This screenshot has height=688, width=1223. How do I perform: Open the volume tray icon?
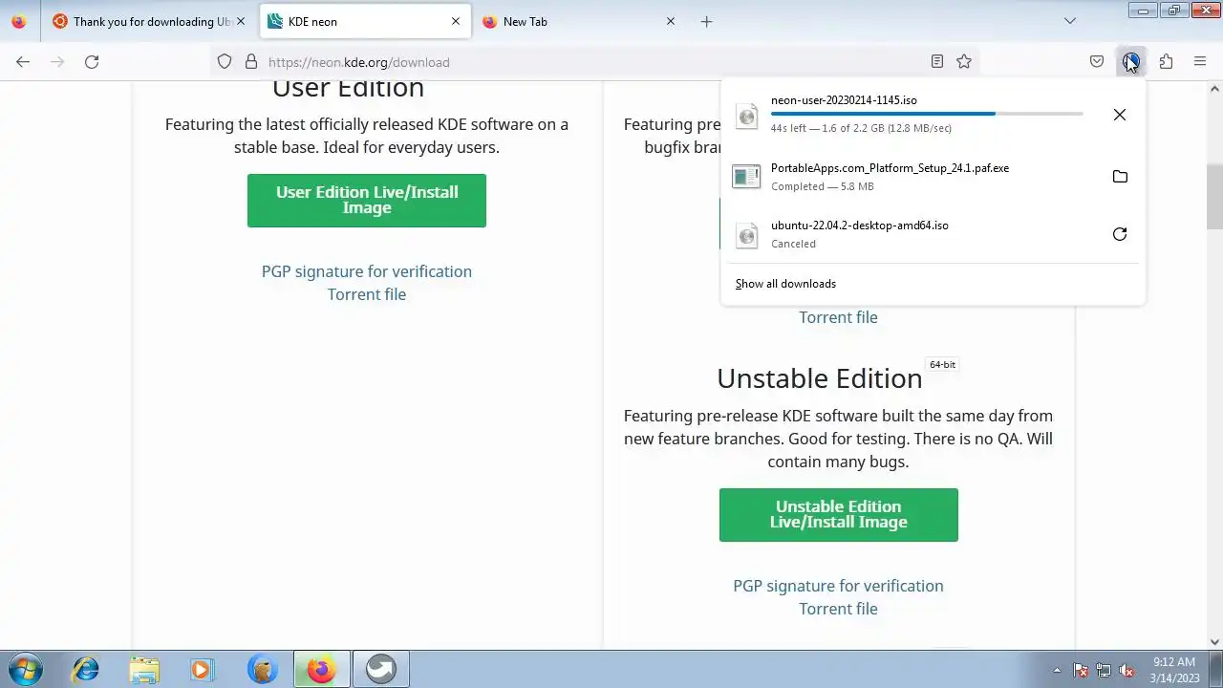tap(1126, 670)
